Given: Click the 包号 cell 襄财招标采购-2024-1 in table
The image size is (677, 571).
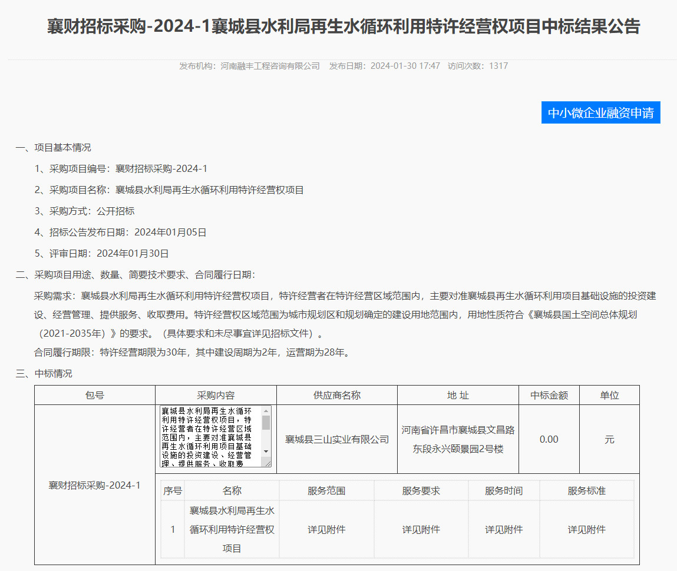Looking at the screenshot, I should 94,485.
